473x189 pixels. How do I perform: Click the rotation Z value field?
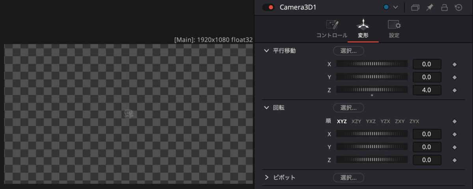pos(427,160)
